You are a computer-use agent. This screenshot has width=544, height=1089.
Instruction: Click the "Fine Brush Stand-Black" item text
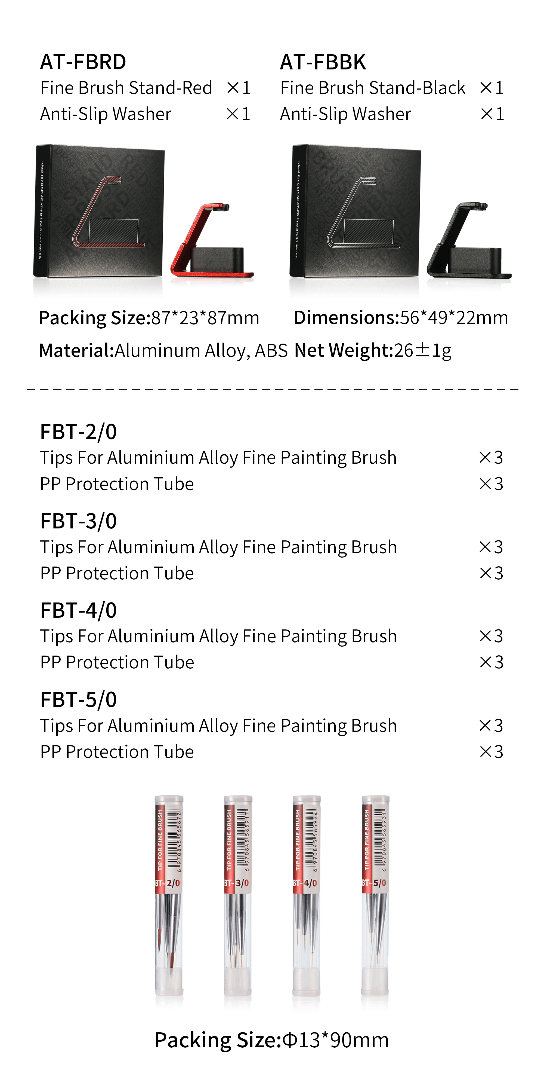tap(373, 88)
